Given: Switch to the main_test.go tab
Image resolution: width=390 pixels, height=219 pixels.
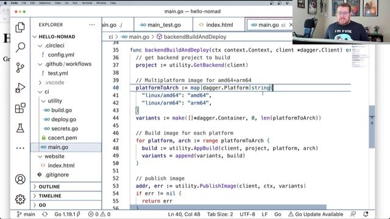Looking at the screenshot, I should click(163, 25).
